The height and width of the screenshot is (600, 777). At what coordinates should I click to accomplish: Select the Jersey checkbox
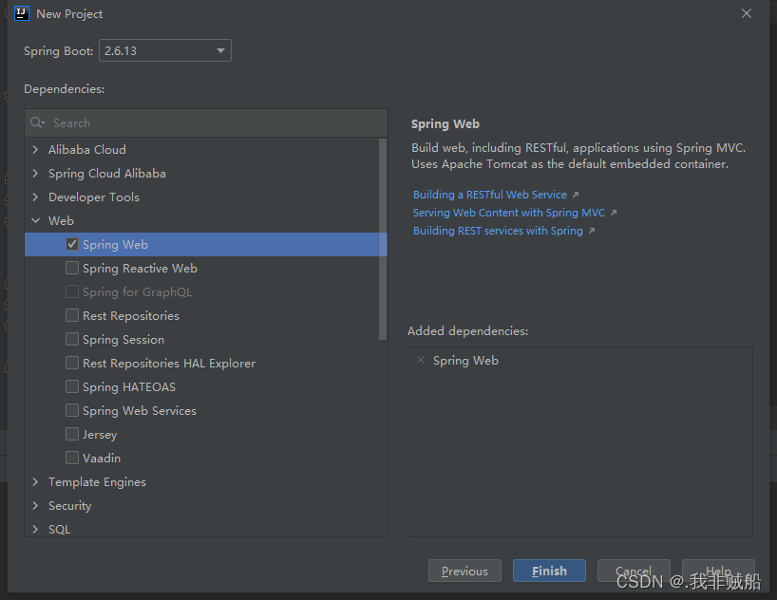(x=72, y=435)
